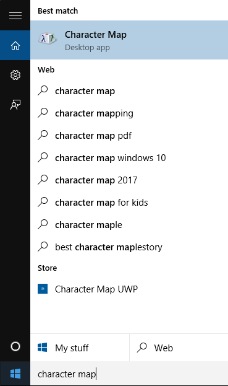Click magnifier icon beside "character map windows 10"
The width and height of the screenshot is (228, 386).
(x=43, y=157)
